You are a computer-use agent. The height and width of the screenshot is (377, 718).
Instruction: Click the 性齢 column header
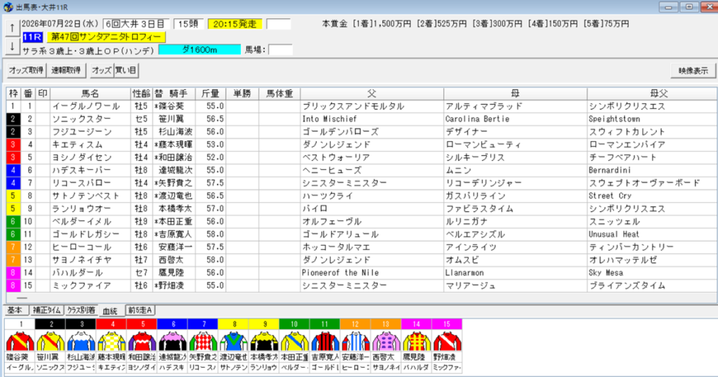point(142,93)
